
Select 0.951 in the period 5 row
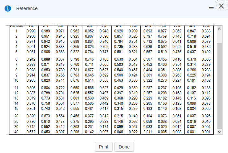tap(31, 52)
